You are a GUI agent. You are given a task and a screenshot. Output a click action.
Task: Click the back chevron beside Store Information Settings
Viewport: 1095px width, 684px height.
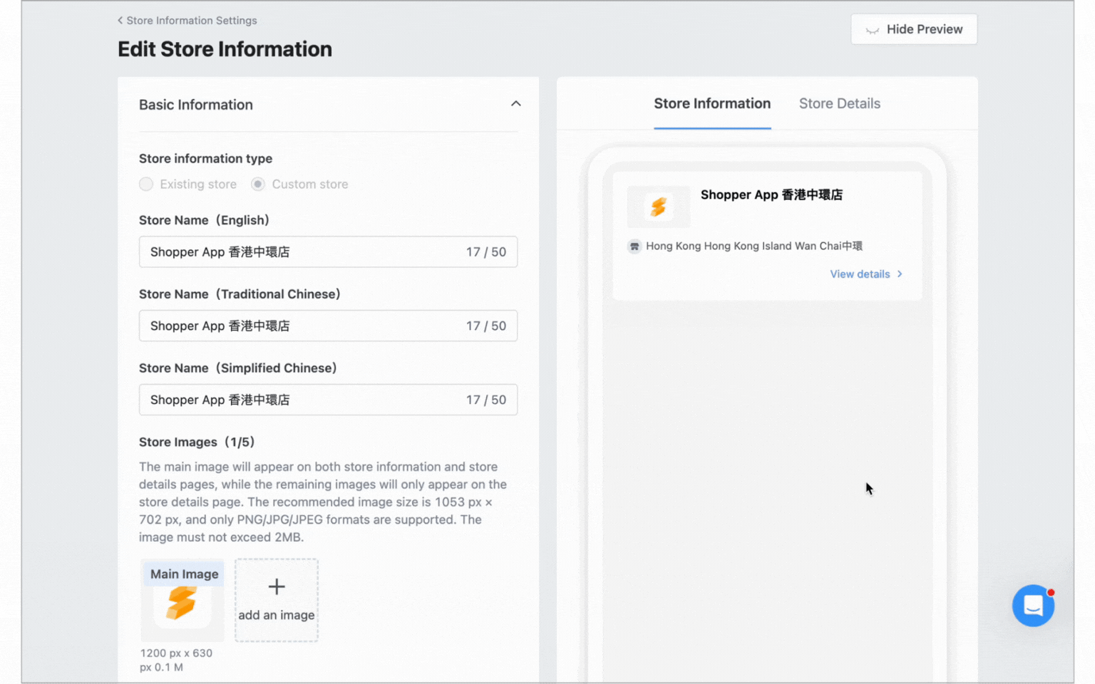click(120, 21)
